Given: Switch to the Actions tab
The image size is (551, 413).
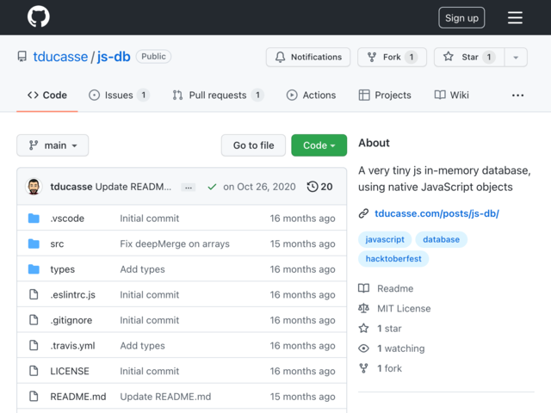Looking at the screenshot, I should (312, 96).
